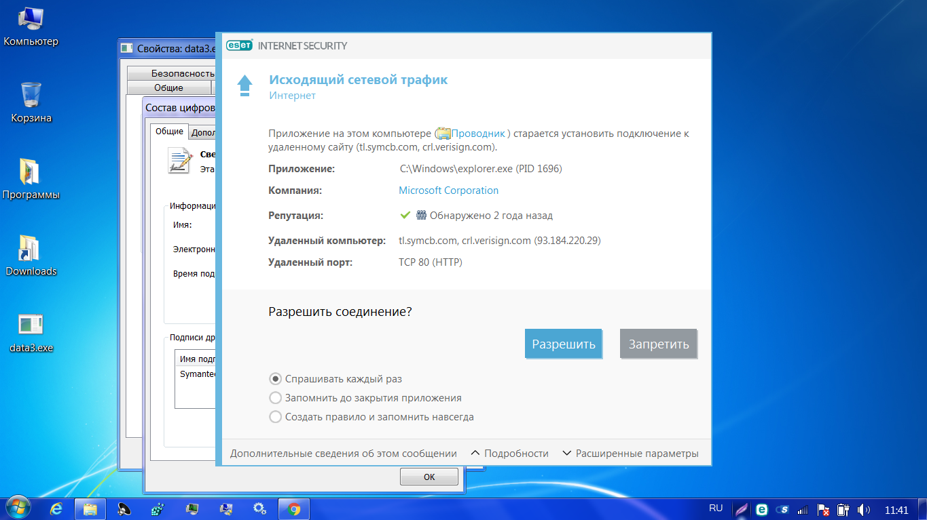The width and height of the screenshot is (927, 520).
Task: Click the path C:\Windows\explorer.exe (PID 1696)
Action: 480,168
